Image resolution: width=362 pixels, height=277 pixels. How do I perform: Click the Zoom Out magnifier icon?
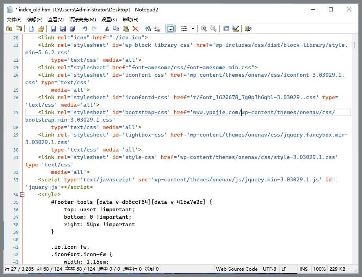213,29
